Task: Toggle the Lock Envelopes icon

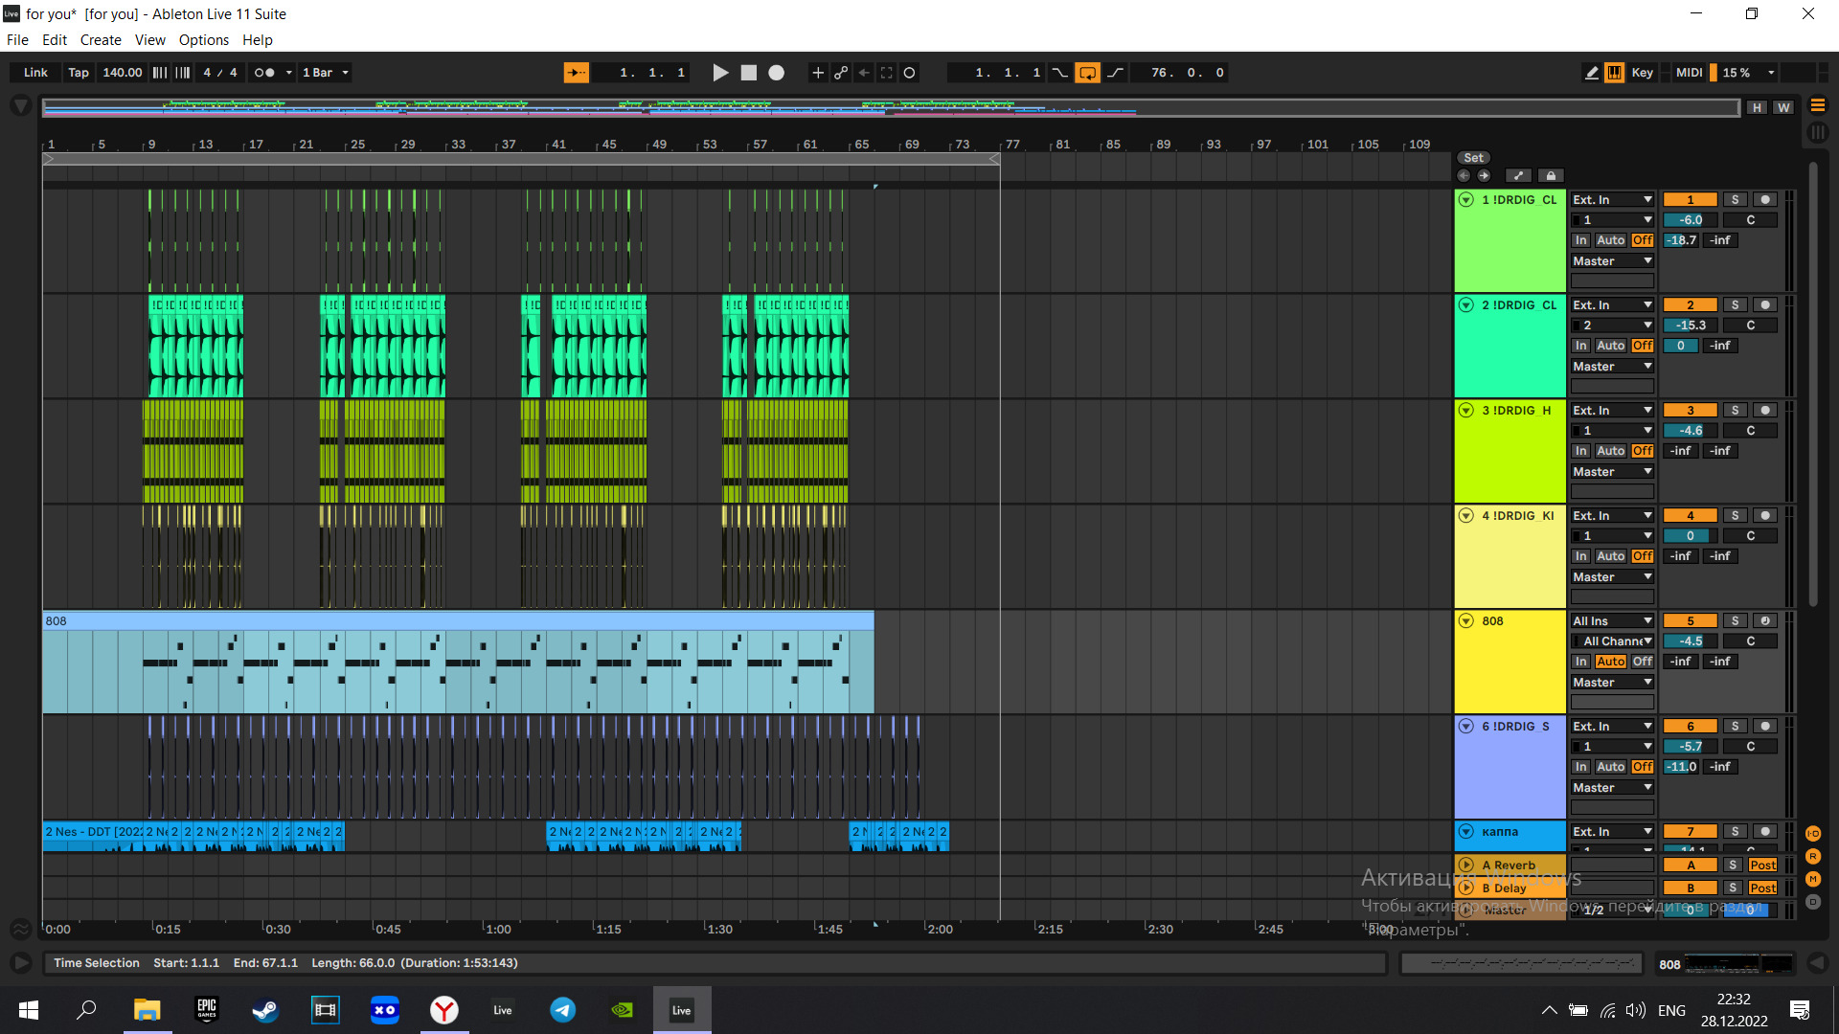Action: tap(1551, 175)
